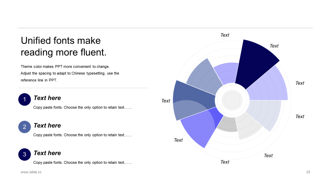This screenshot has width=331, height=186.
Task: Click the numbered circle 2 icon
Action: [25, 127]
